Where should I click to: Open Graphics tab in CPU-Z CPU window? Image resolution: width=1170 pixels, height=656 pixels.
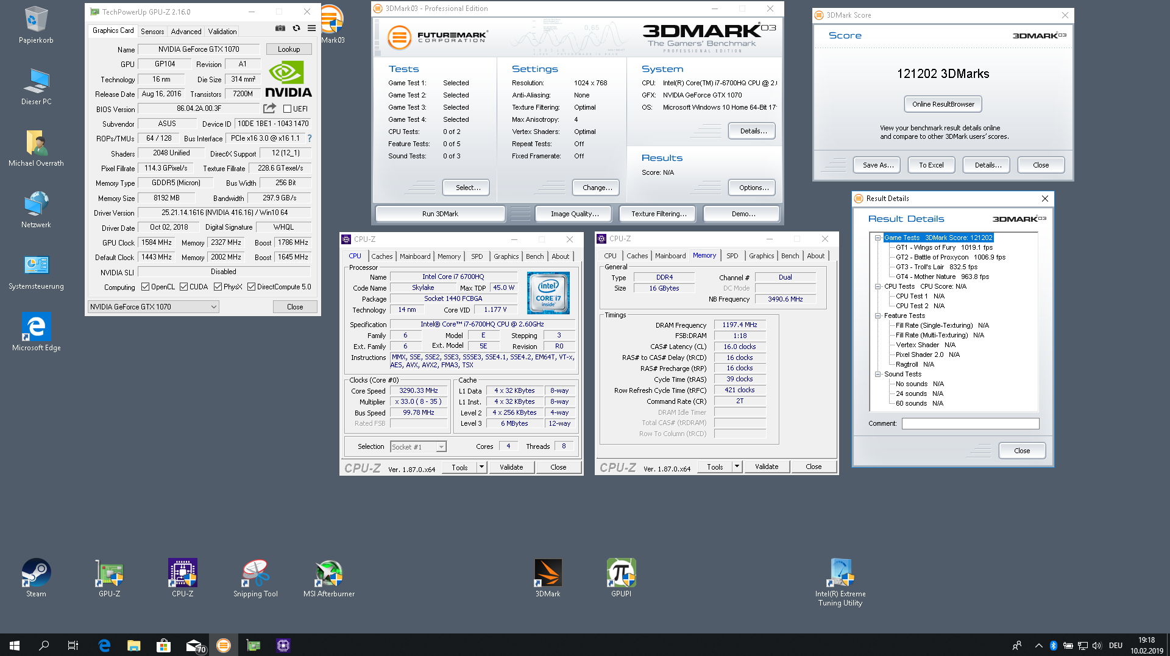click(506, 256)
